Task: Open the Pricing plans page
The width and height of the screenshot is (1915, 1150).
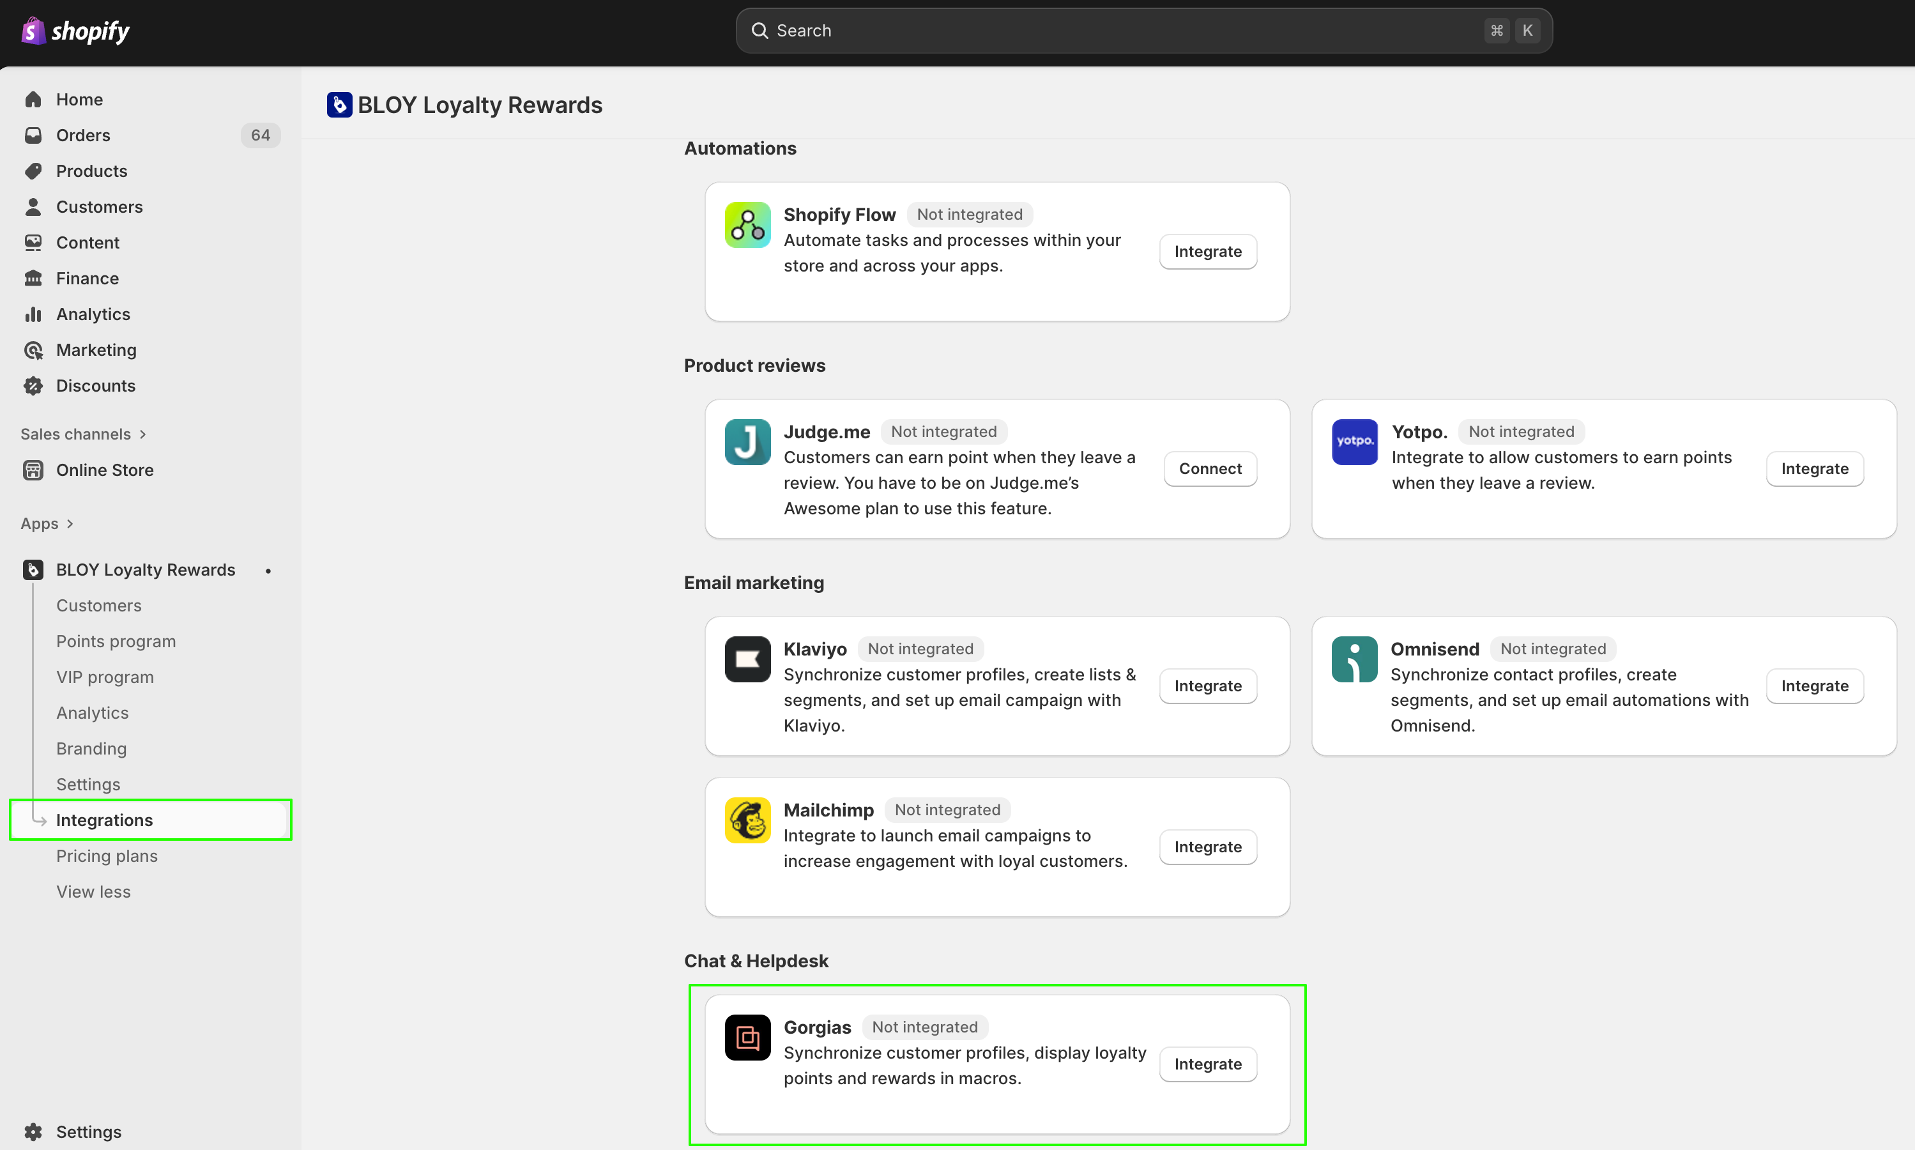Action: click(x=107, y=856)
